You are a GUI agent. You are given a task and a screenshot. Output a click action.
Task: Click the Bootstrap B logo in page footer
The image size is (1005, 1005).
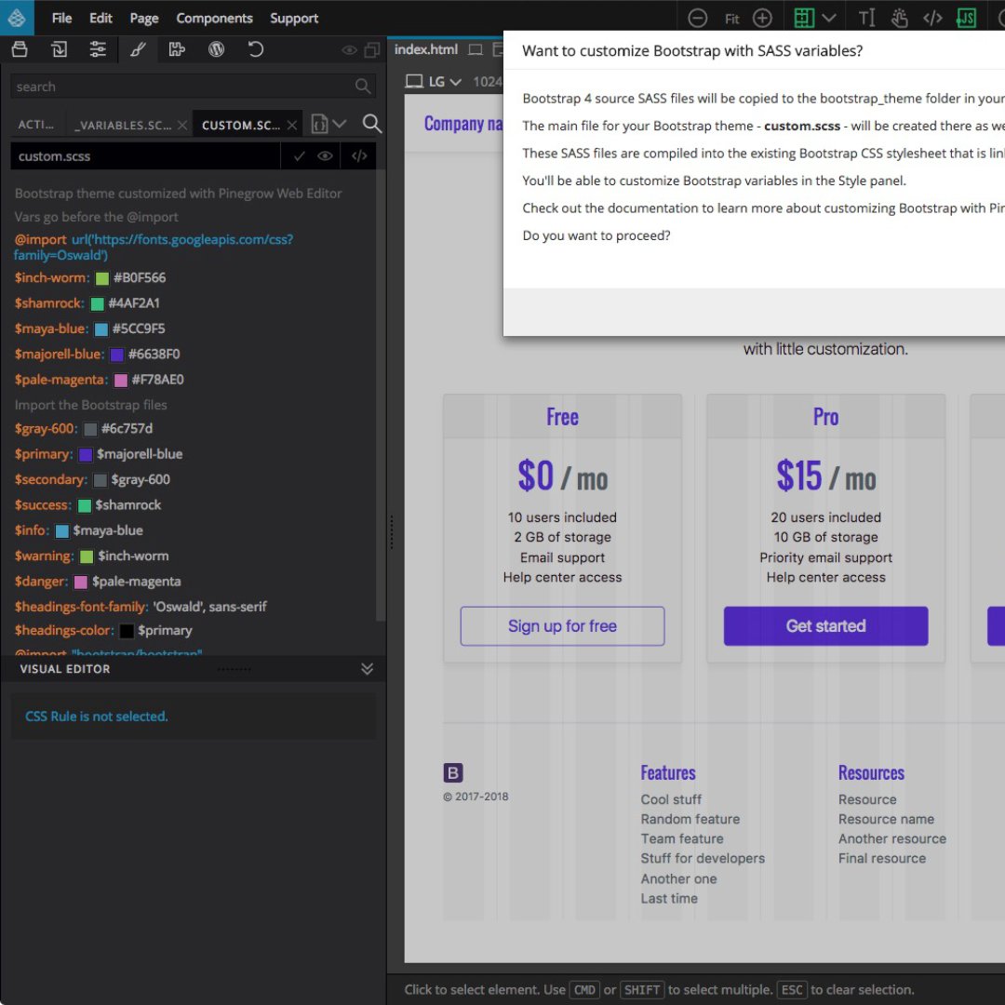tap(453, 772)
